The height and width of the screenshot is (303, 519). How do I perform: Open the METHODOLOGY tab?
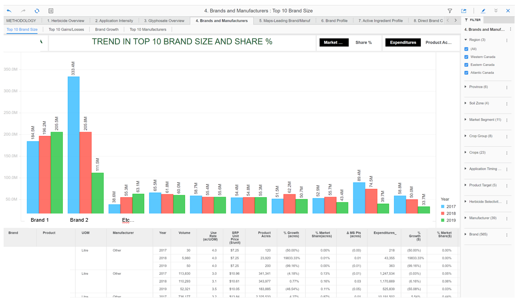21,20
